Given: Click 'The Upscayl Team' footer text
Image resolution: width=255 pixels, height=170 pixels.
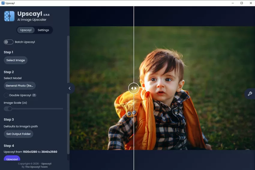Looking at the screenshot, I should point(36,167).
